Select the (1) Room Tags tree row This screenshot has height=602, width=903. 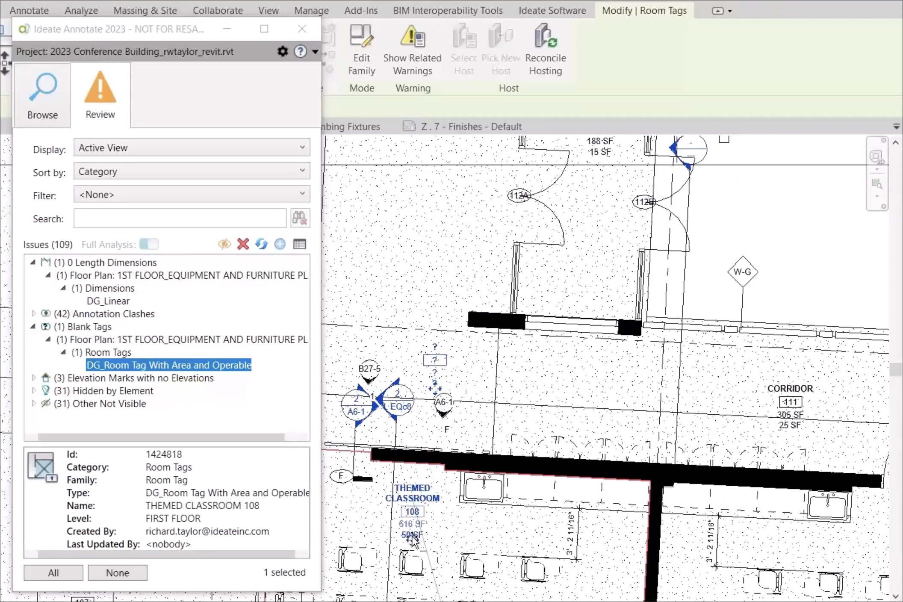click(x=101, y=352)
